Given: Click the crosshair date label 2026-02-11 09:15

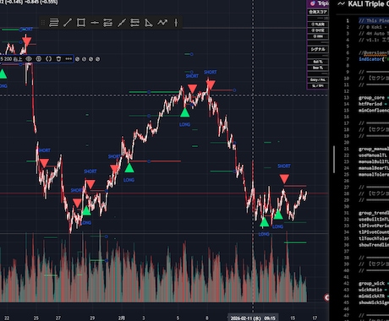Looking at the screenshot, I should [253, 318].
